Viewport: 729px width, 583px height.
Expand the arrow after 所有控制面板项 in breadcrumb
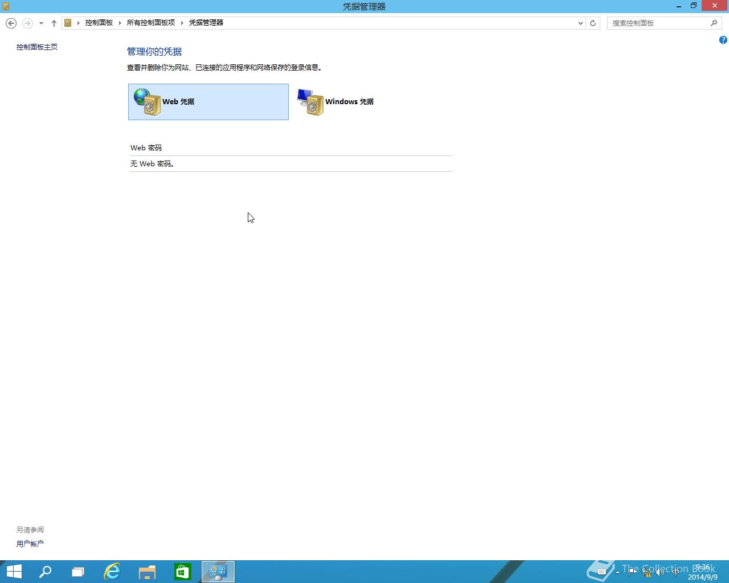(182, 23)
